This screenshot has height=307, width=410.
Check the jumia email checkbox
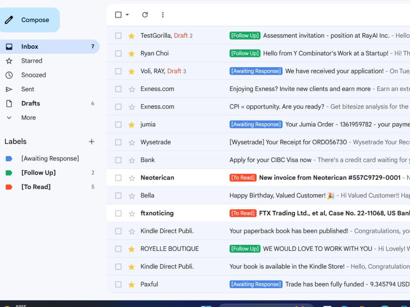tap(118, 124)
